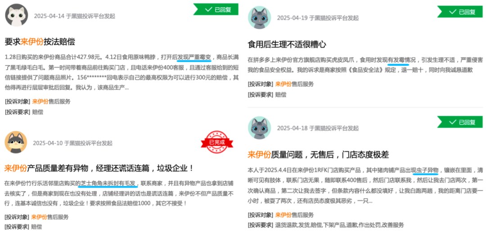The height and width of the screenshot is (233, 486).
Task: Click the orange cat avatar on 2025-04-10 complaint
Action: 16,142
